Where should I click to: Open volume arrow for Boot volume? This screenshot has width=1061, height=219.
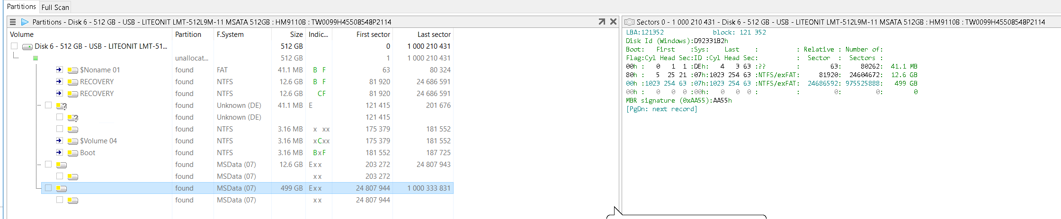[x=59, y=152]
